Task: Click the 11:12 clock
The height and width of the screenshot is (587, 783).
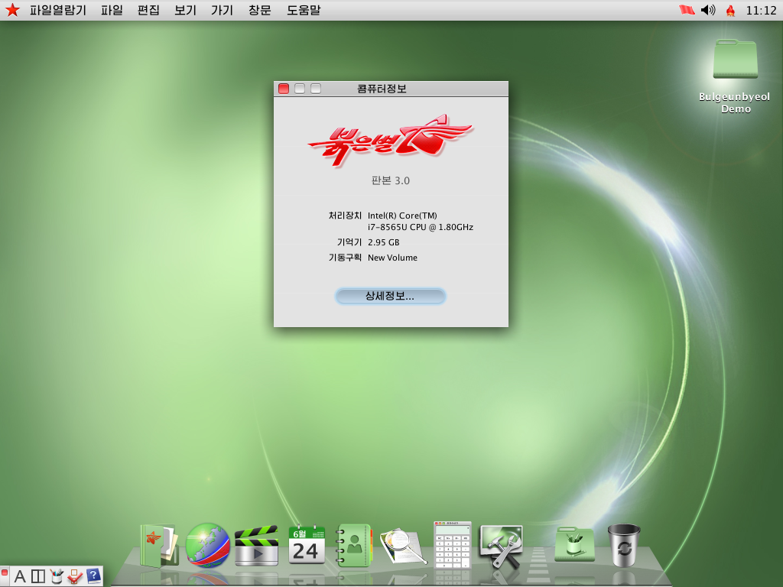Action: point(761,11)
